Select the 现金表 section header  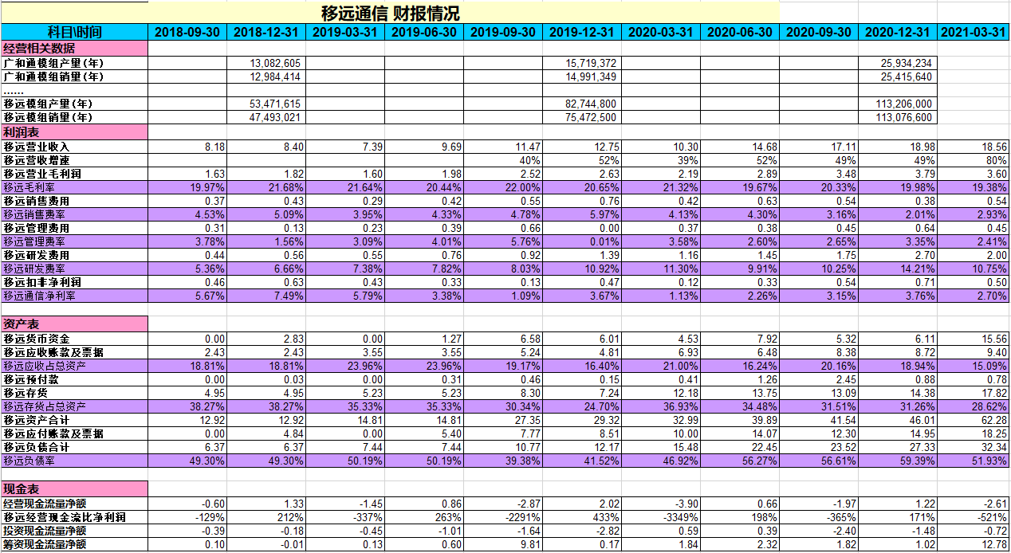point(74,488)
